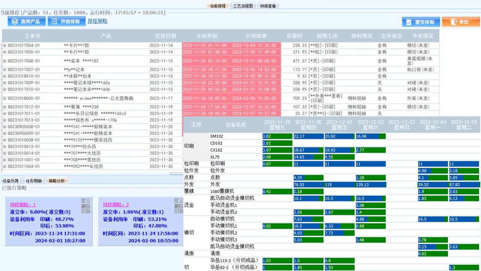The width and height of the screenshot is (481, 271).
Task: Expand work order S0231017004-01 row
Action: 5,45
